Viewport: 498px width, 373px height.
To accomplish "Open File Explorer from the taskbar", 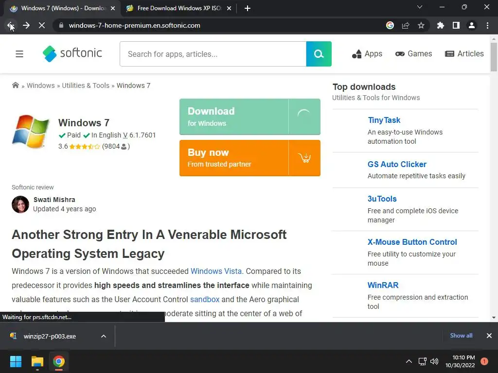I will pos(37,361).
